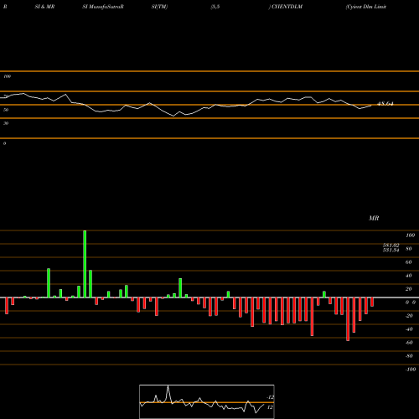Click the -100 MR axis label

411,370
